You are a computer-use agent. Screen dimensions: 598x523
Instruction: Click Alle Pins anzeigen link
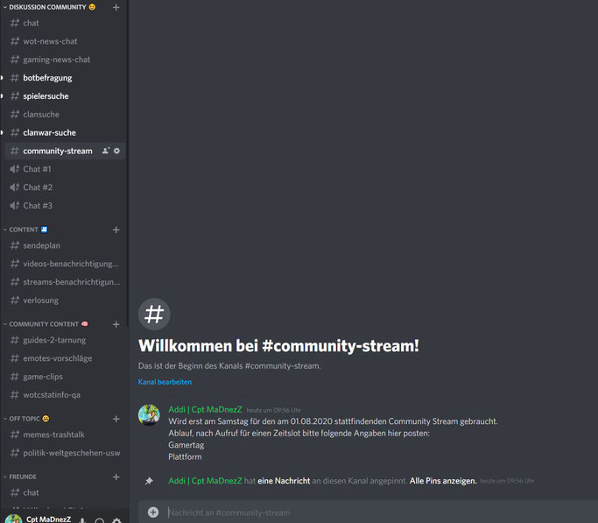[x=443, y=481]
